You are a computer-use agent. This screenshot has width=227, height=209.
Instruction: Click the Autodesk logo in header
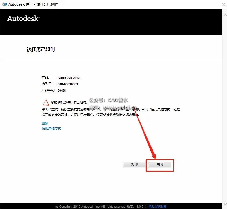pyautogui.click(x=23, y=18)
